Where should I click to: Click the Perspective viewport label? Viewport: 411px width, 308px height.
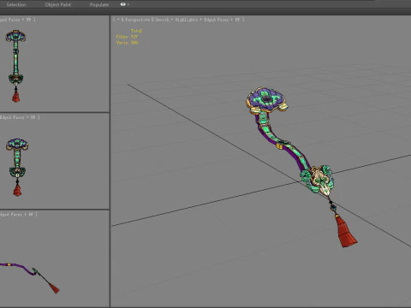click(x=137, y=20)
